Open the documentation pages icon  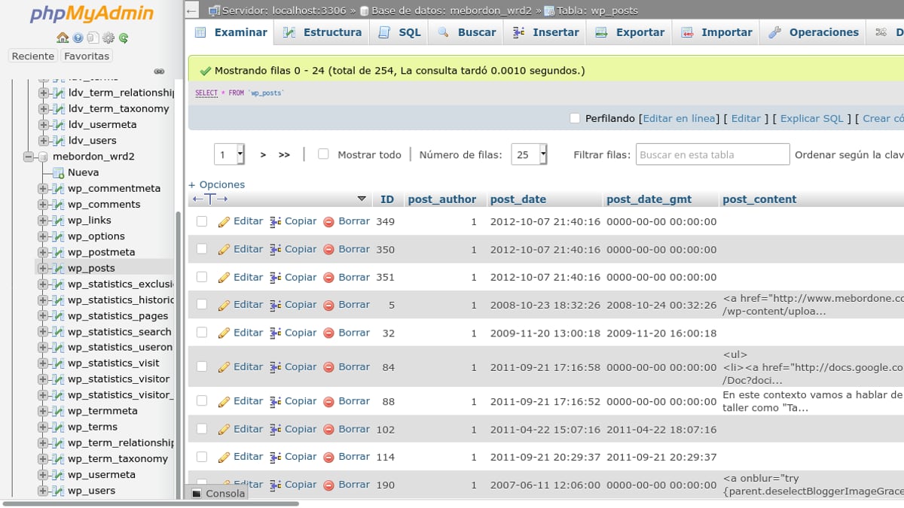coord(93,38)
